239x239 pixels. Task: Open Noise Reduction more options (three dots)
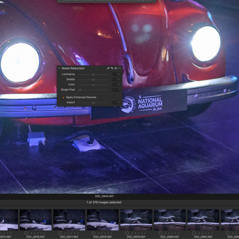click(x=119, y=68)
